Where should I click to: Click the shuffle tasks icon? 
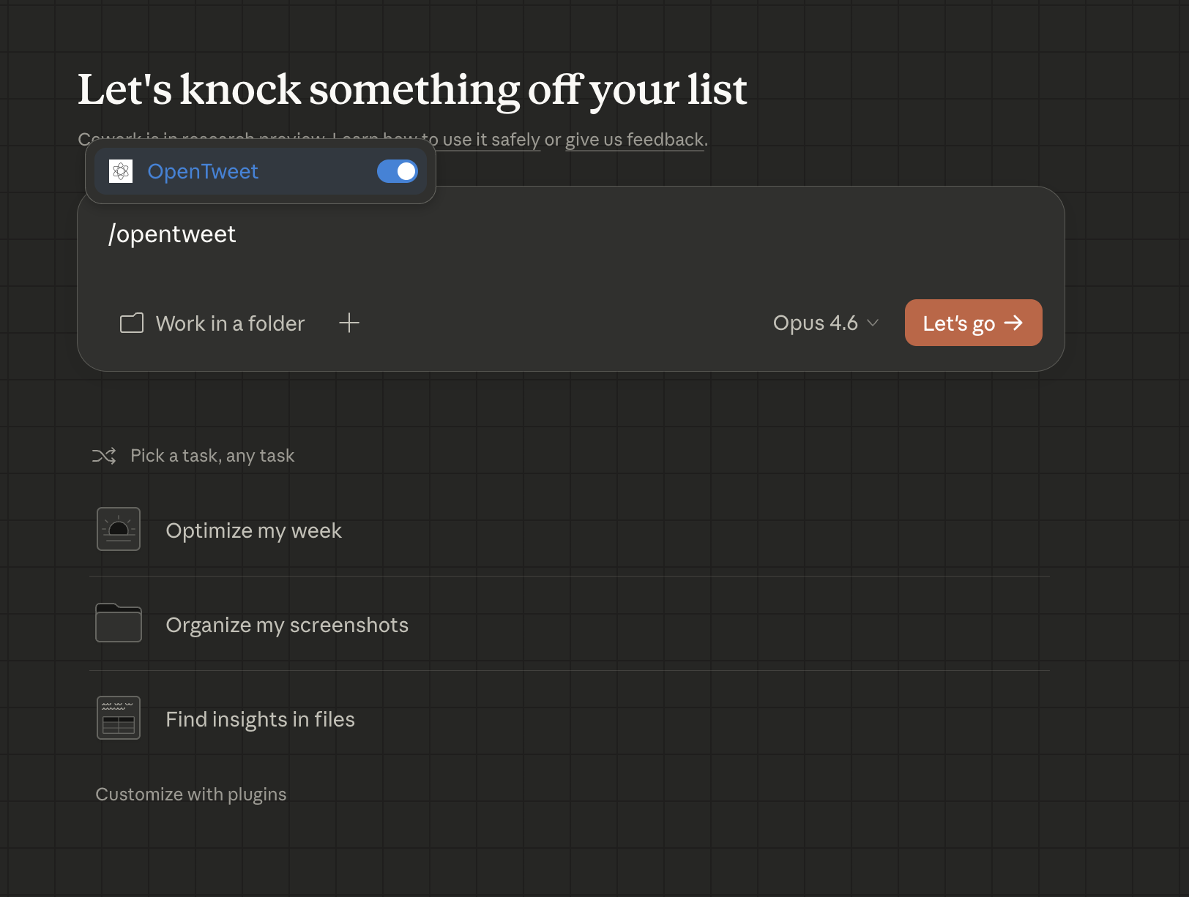pyautogui.click(x=104, y=456)
